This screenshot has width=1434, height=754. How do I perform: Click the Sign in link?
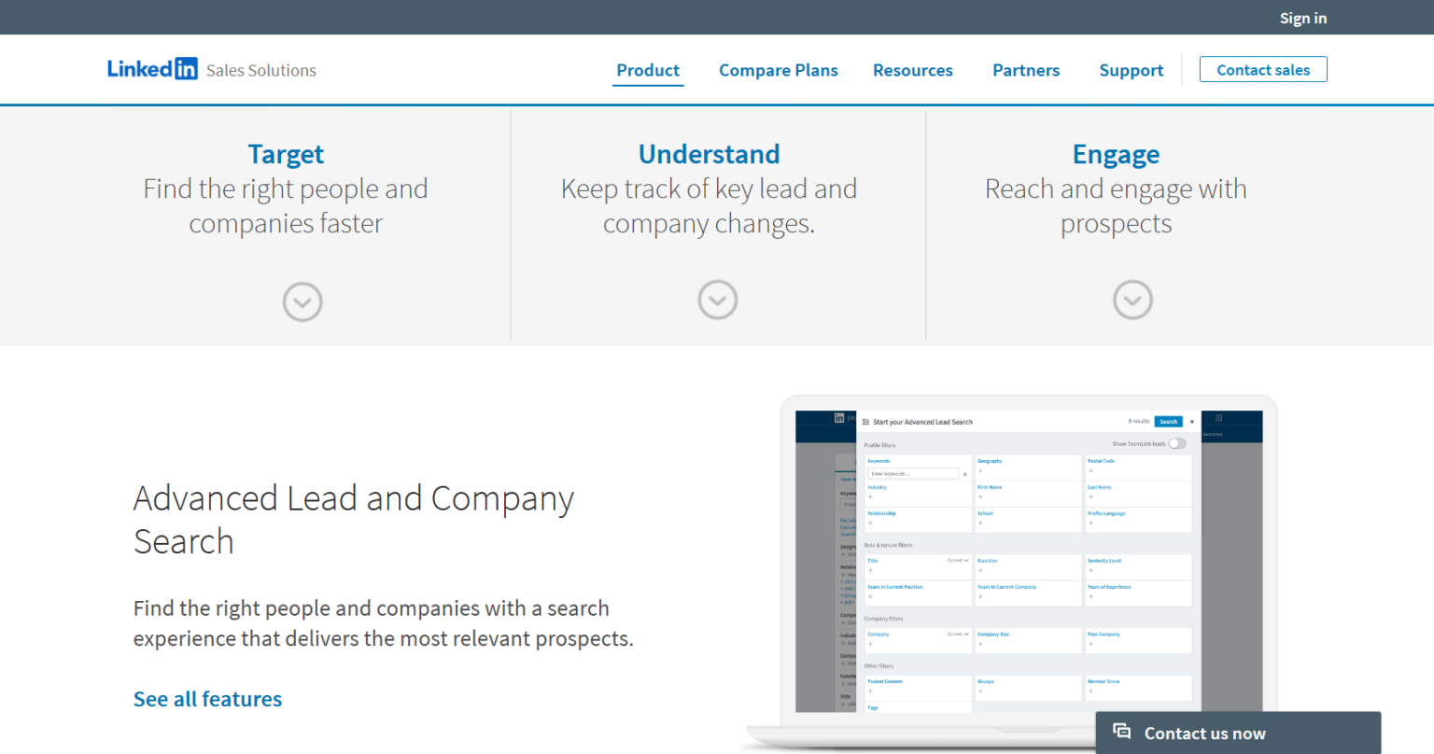[1303, 18]
